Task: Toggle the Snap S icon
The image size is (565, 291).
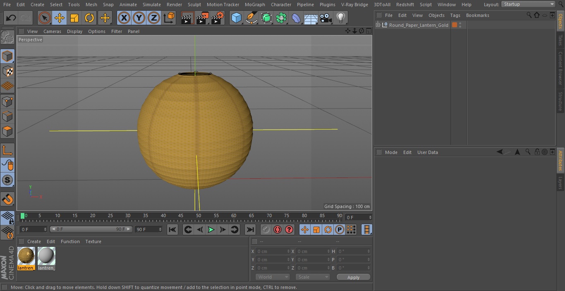Action: coord(7,180)
